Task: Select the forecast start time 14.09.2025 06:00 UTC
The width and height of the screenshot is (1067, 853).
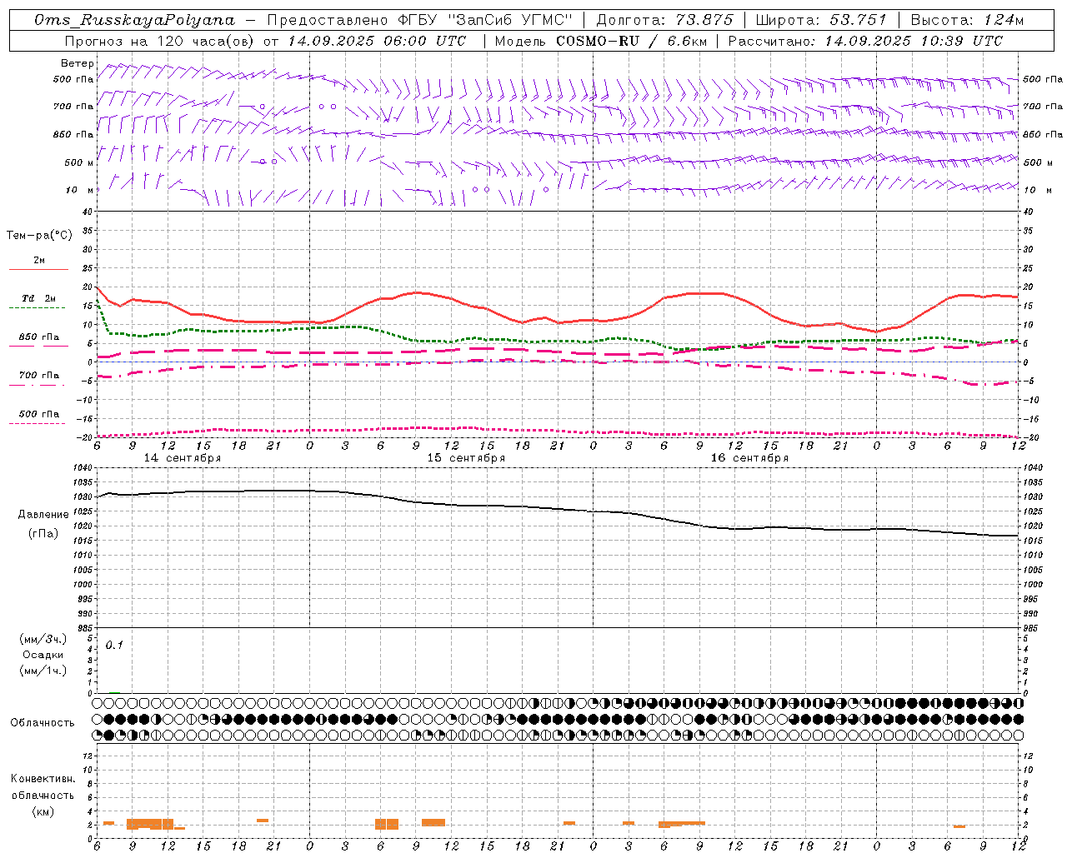Action: point(377,41)
